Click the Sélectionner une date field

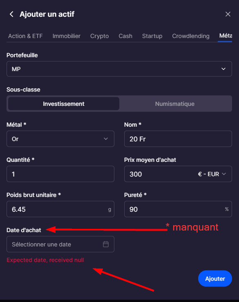[60, 244]
